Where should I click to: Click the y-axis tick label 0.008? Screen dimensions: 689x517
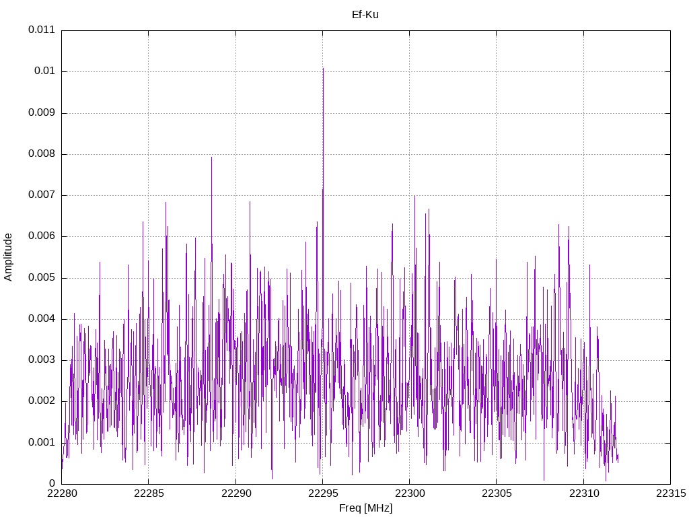(42, 154)
